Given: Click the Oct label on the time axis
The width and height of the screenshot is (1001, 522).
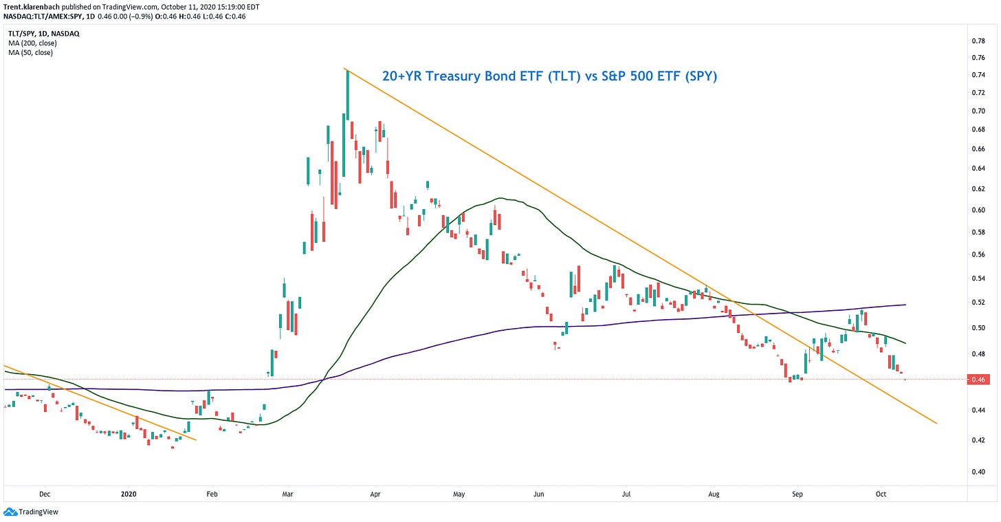Looking at the screenshot, I should 881,493.
